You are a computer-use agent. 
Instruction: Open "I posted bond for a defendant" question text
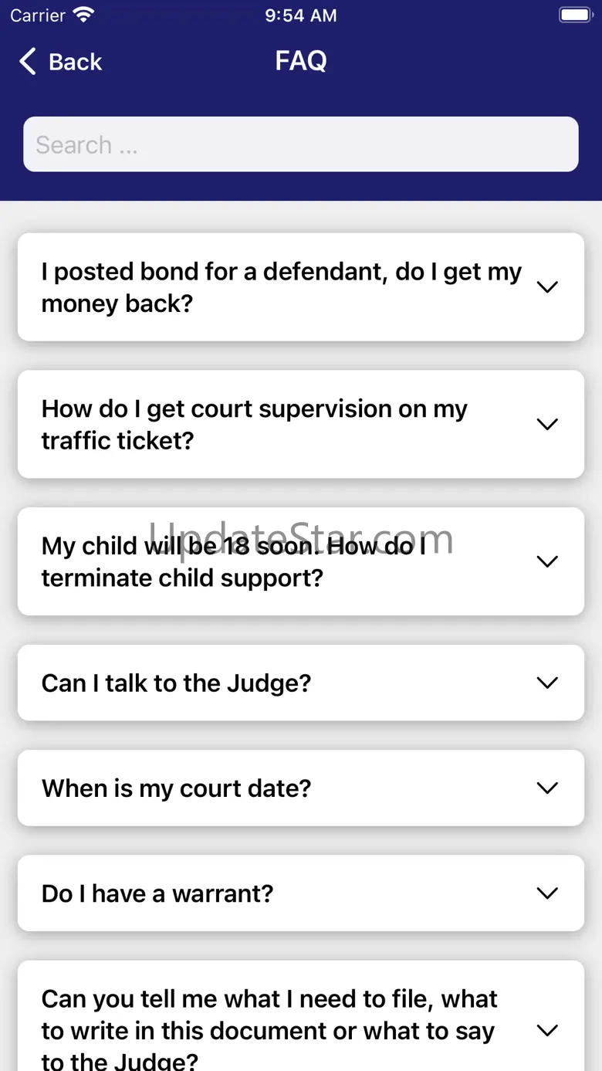pyautogui.click(x=281, y=287)
